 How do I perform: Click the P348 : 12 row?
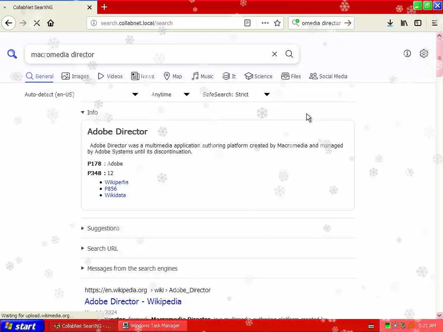coord(100,173)
